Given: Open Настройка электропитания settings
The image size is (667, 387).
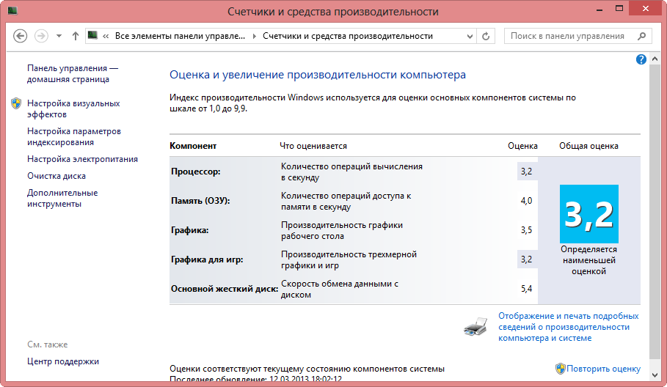Looking at the screenshot, I should [82, 159].
